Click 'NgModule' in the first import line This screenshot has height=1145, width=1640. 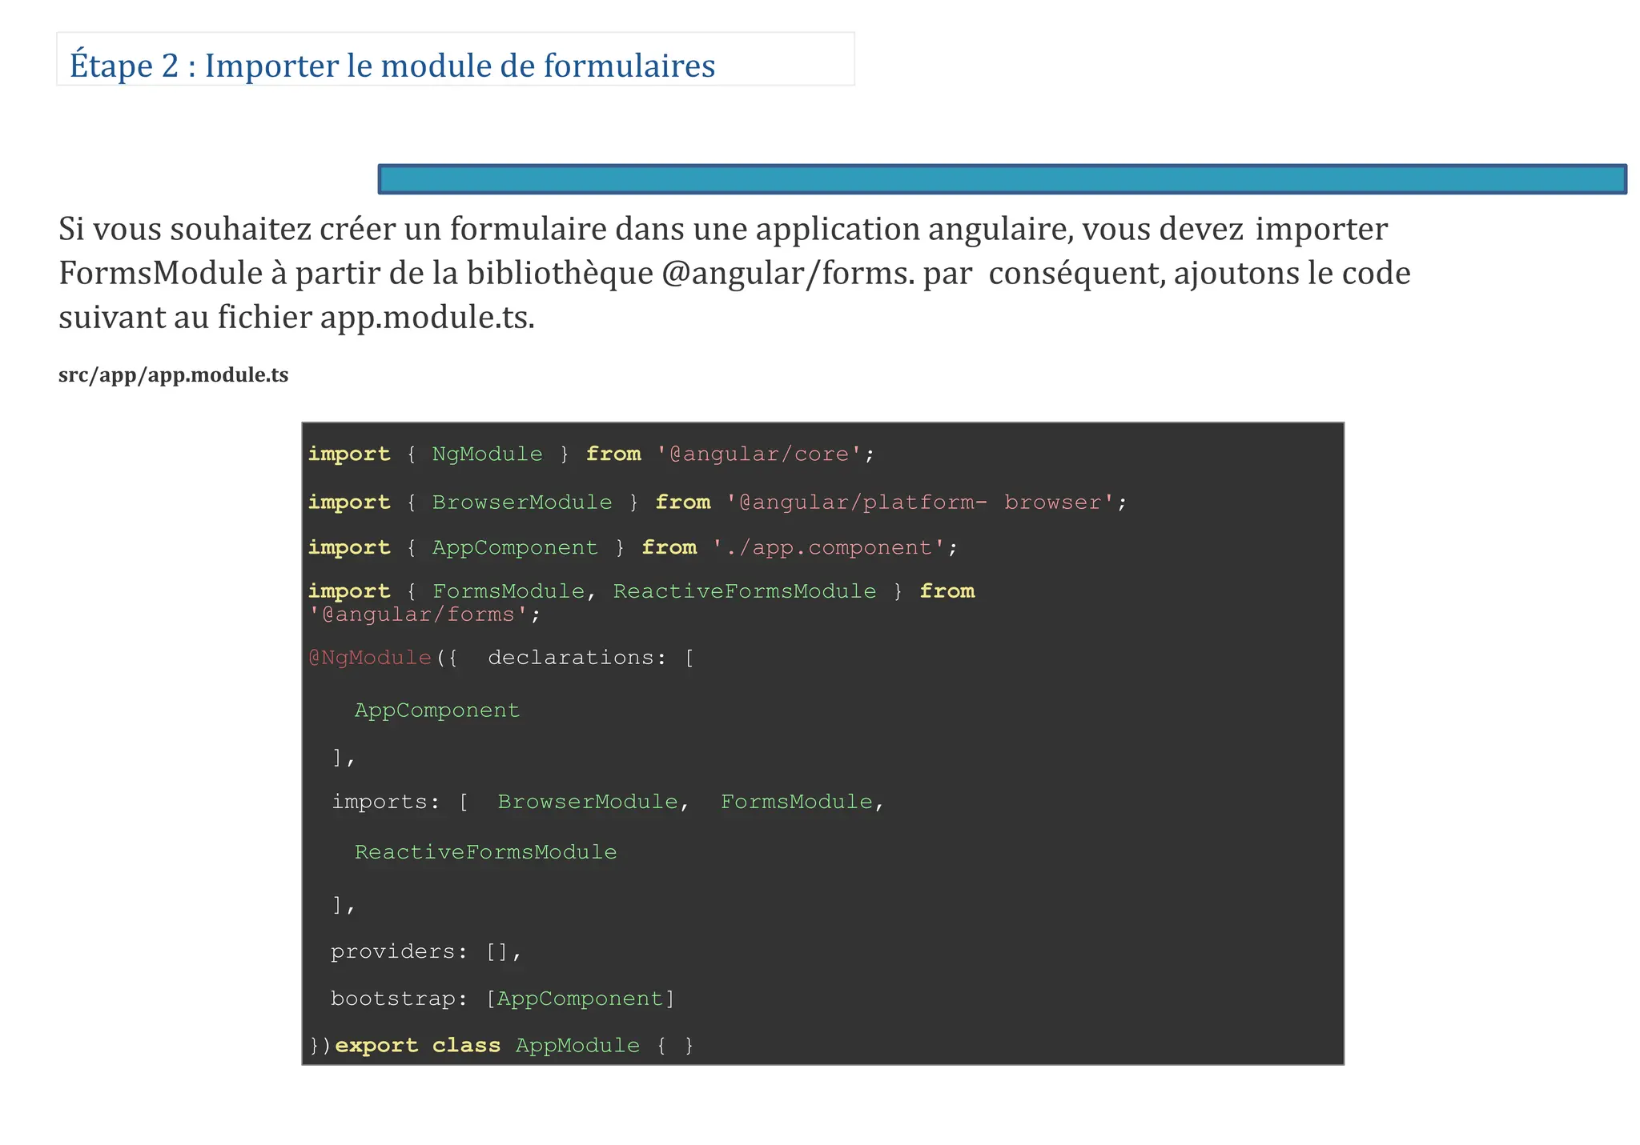tap(487, 454)
